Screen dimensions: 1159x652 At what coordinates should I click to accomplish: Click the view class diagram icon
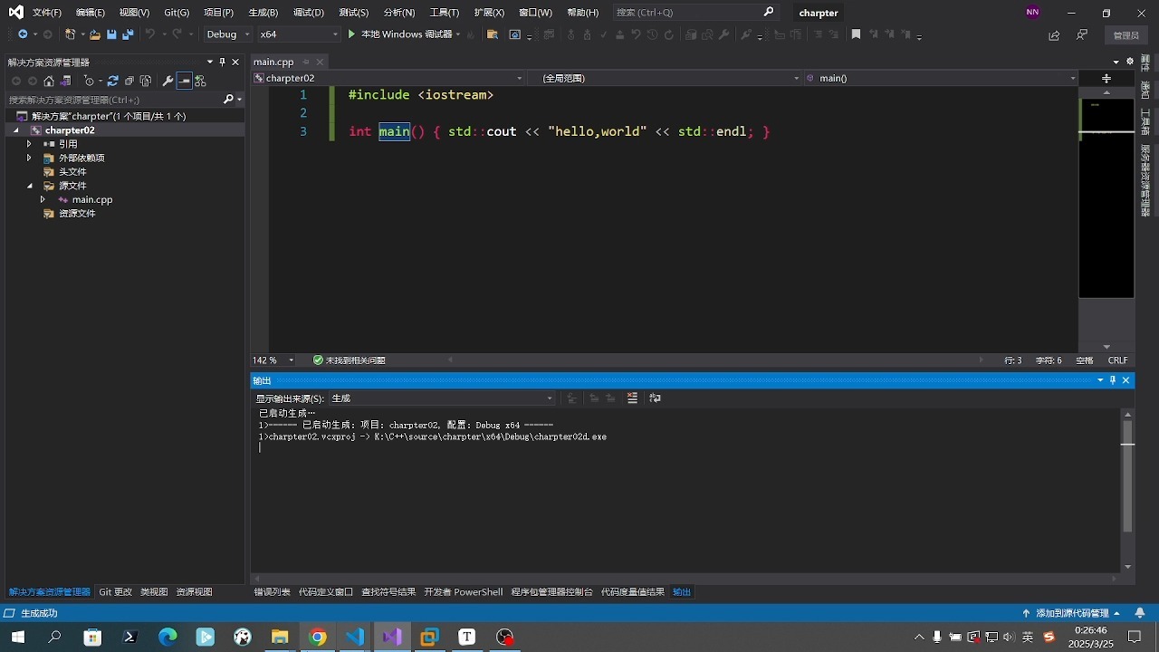(x=200, y=81)
